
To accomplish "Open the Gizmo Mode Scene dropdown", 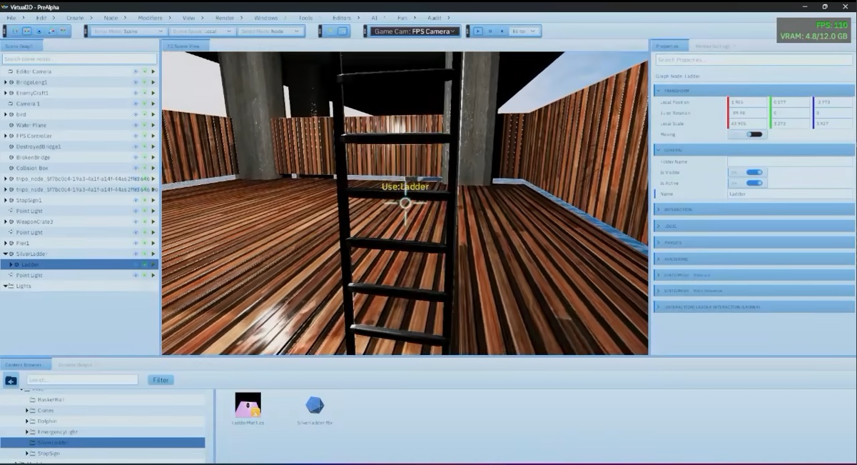I will pos(128,31).
